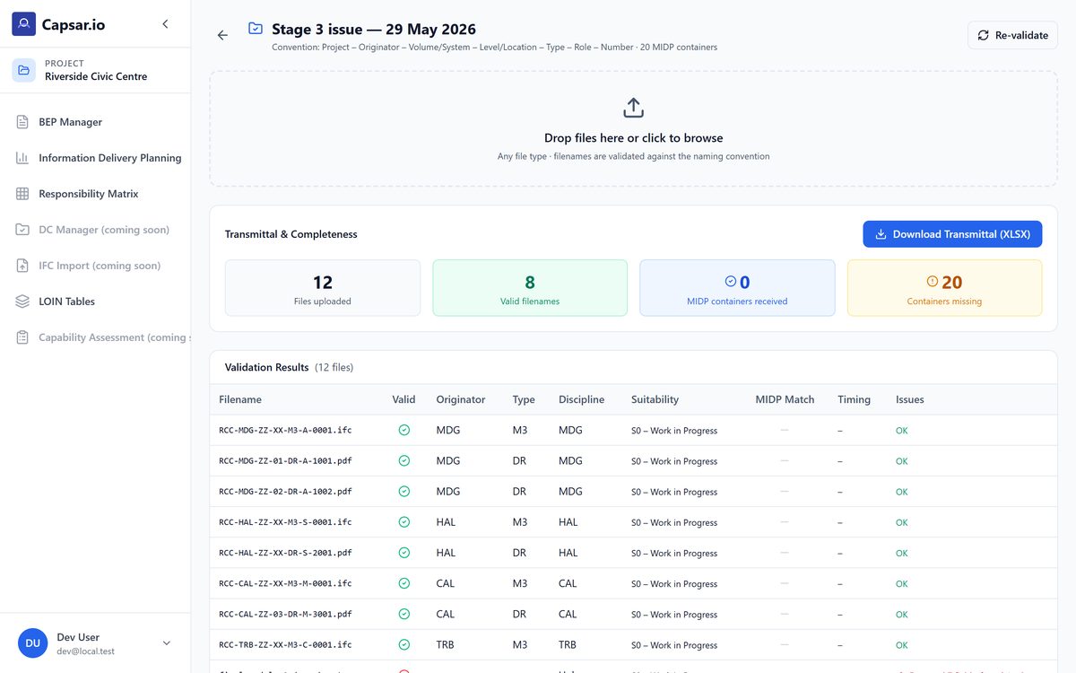Viewport: 1076px width, 673px height.
Task: Click the IFC Import file icon
Action: pos(22,266)
